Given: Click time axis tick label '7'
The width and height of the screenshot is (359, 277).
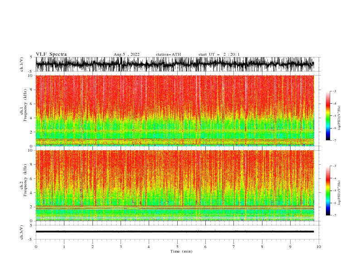Looking at the screenshot, I should coord(234,247).
